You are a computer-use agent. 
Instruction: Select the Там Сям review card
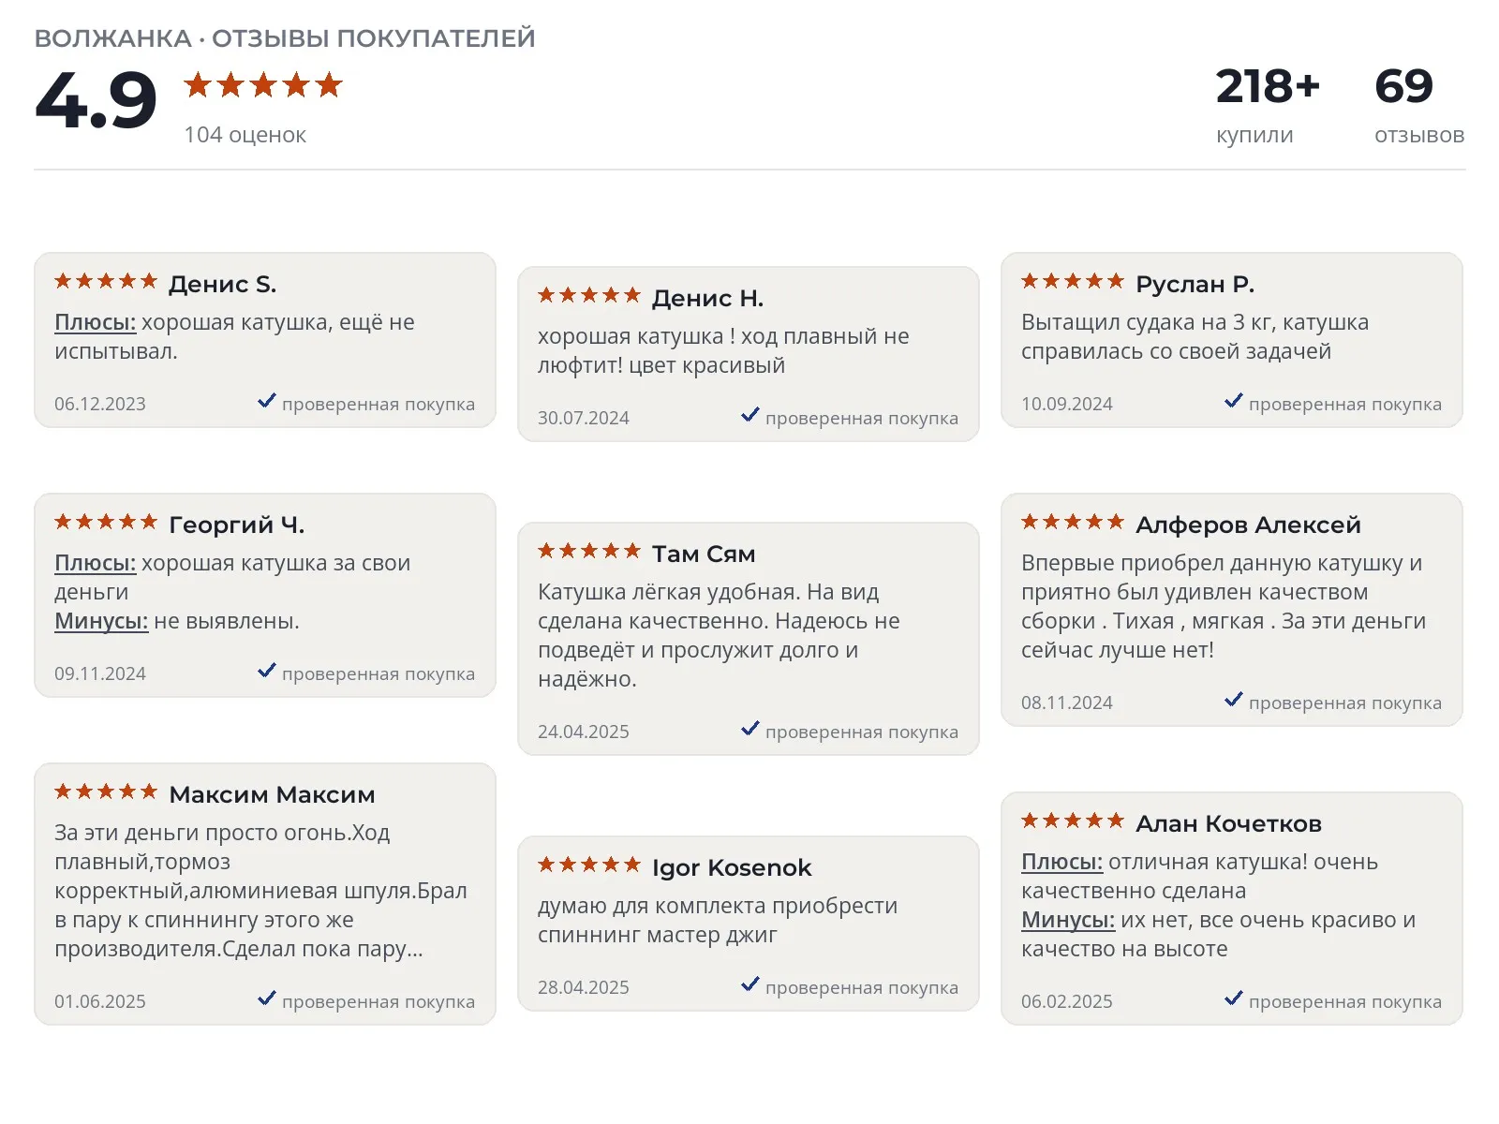point(748,639)
